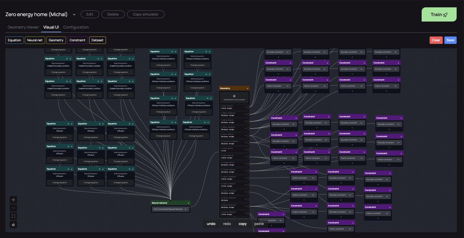Click the Neural network node output port
The height and width of the screenshot is (238, 464).
coord(191,206)
